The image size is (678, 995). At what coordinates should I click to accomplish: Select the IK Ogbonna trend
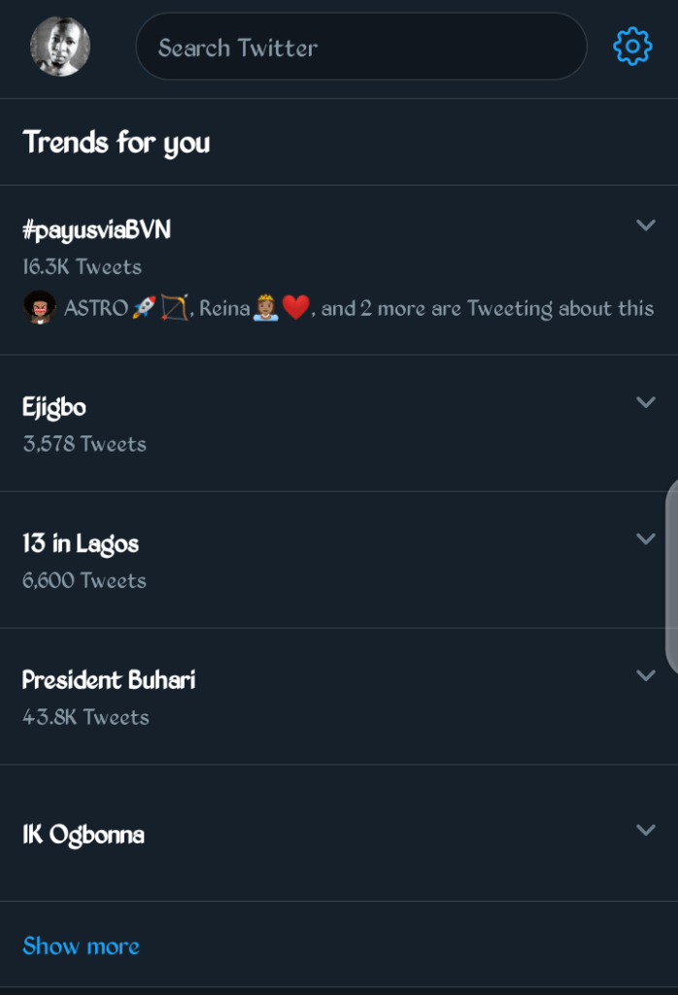pyautogui.click(x=84, y=835)
